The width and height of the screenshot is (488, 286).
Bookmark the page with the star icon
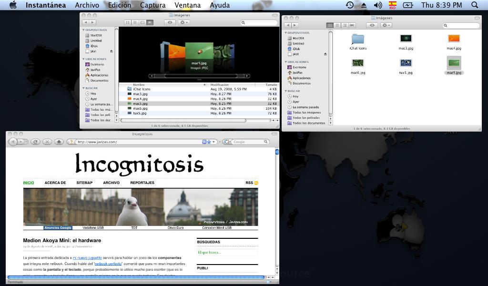click(x=209, y=142)
